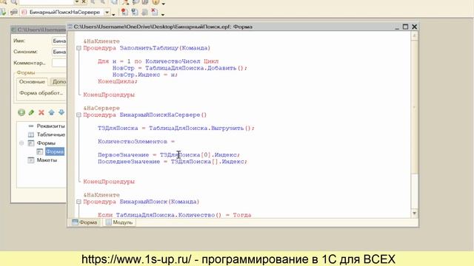Screen dimensions: 474x266
Task: Click the Формы node icon in the tree
Action: pyautogui.click(x=31, y=143)
